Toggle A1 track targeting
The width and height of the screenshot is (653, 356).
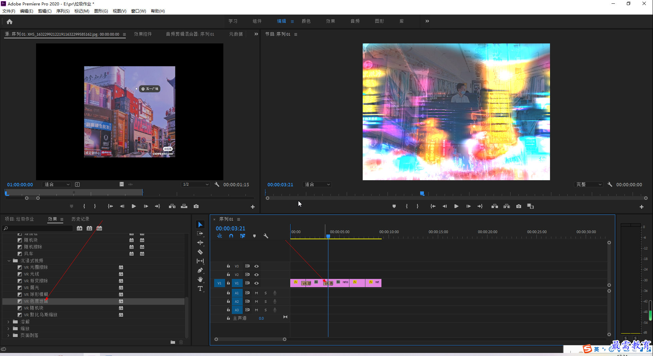(237, 293)
